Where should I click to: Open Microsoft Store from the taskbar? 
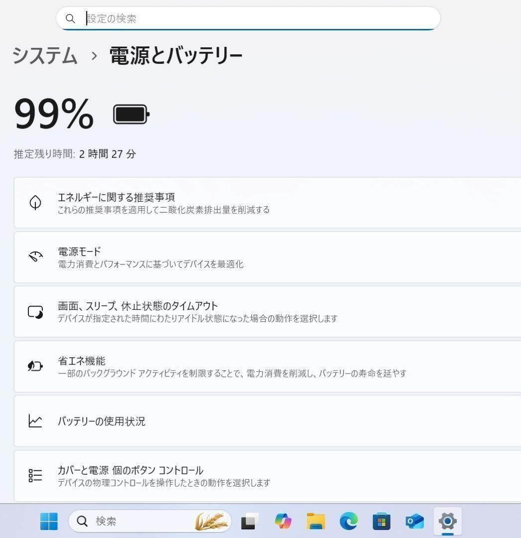pos(381,522)
